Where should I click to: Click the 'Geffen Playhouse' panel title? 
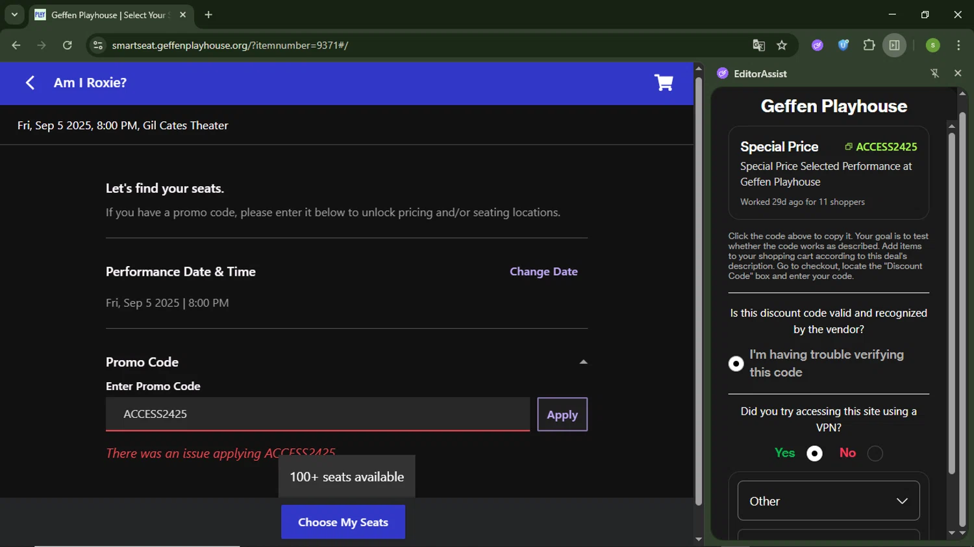click(x=834, y=106)
